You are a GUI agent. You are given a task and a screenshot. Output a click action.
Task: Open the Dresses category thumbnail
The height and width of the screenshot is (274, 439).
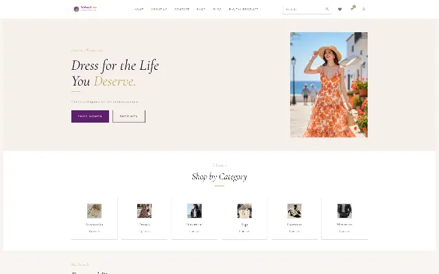pyautogui.click(x=144, y=211)
